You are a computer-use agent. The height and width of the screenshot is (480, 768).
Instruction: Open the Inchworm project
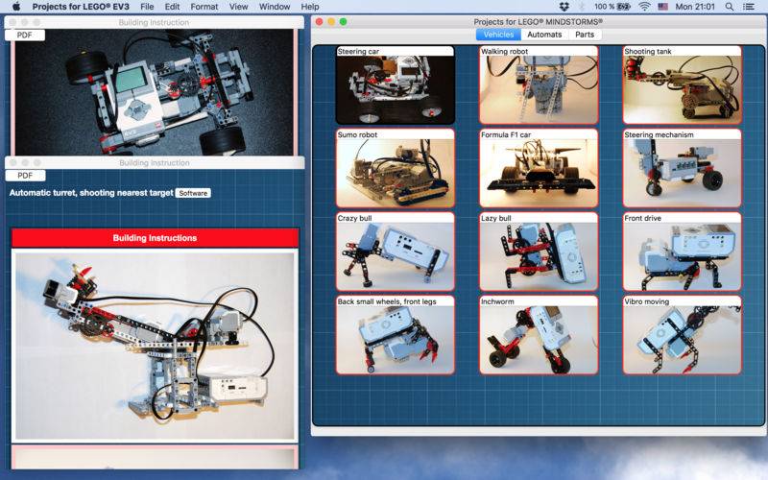click(x=539, y=335)
